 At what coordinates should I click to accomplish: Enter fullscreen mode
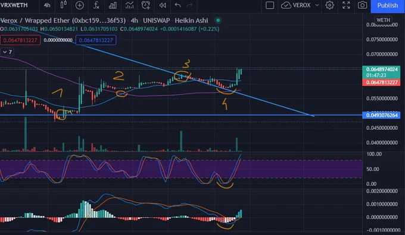tap(346, 5)
